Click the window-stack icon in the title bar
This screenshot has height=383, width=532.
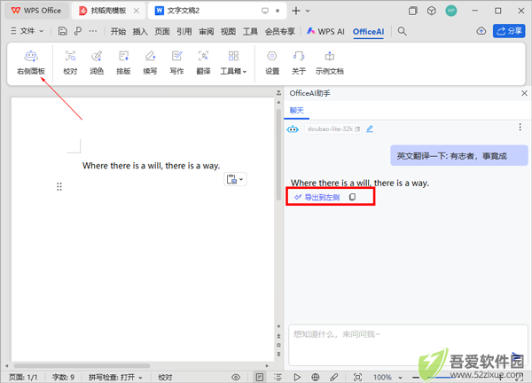(413, 11)
